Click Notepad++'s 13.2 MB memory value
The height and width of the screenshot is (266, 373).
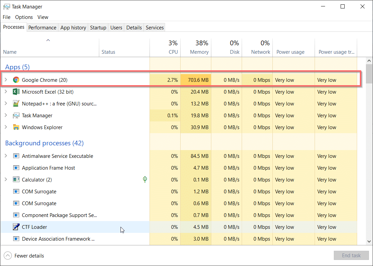[x=199, y=103]
